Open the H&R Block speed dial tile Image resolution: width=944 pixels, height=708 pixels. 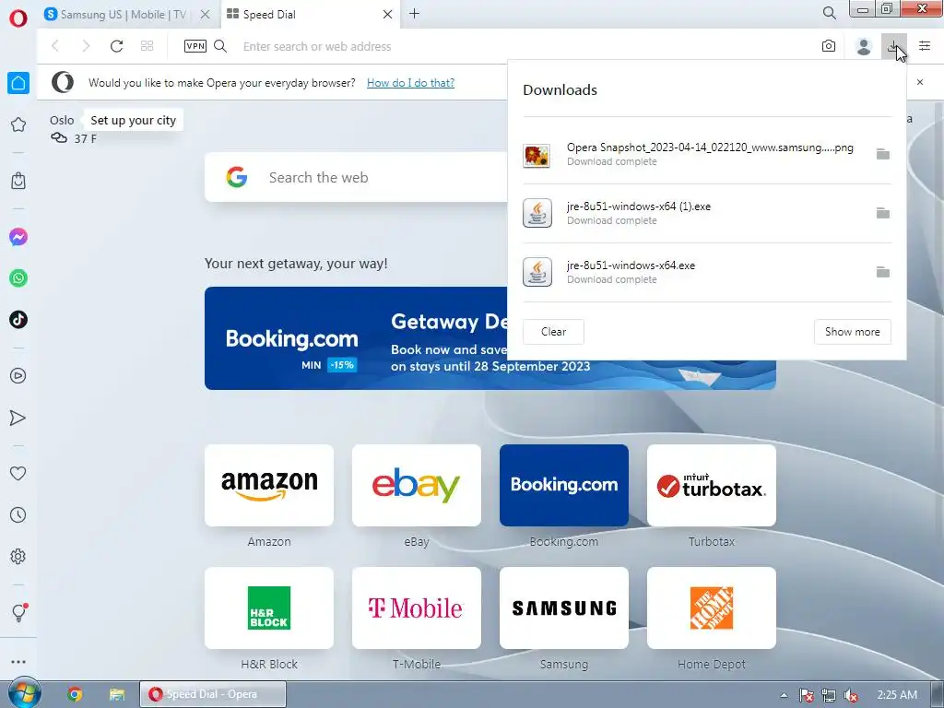click(x=269, y=608)
